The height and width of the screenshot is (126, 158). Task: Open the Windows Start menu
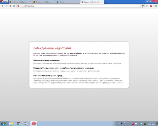[x=3, y=124]
